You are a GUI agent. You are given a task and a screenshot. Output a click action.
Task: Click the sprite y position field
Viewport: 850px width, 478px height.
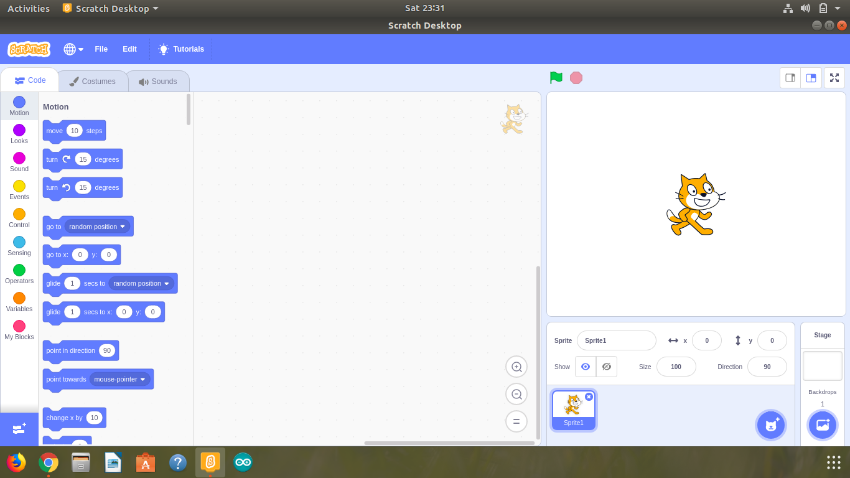772,340
